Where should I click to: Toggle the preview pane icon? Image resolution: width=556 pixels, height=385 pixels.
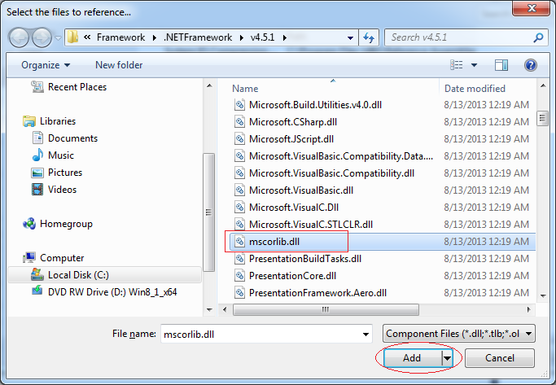[x=501, y=65]
